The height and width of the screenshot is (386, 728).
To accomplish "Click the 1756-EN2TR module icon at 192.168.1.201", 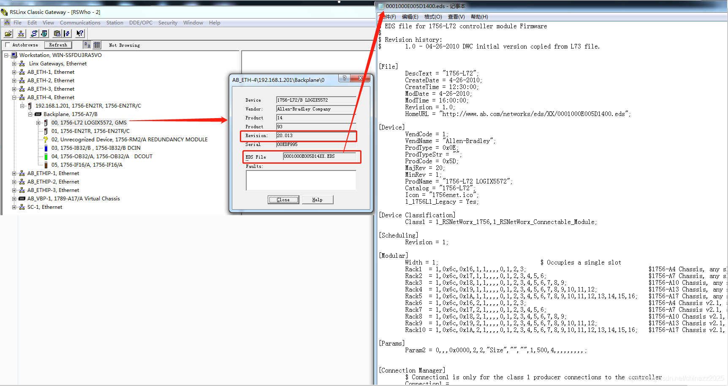I will coord(30,106).
